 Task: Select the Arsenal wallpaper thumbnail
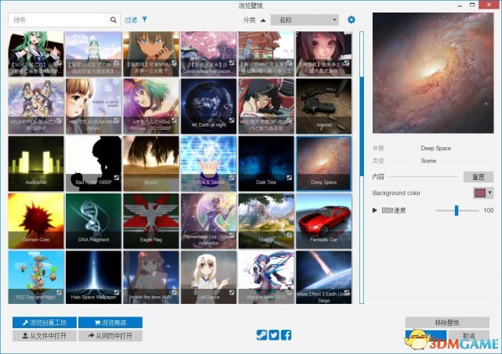(324, 107)
